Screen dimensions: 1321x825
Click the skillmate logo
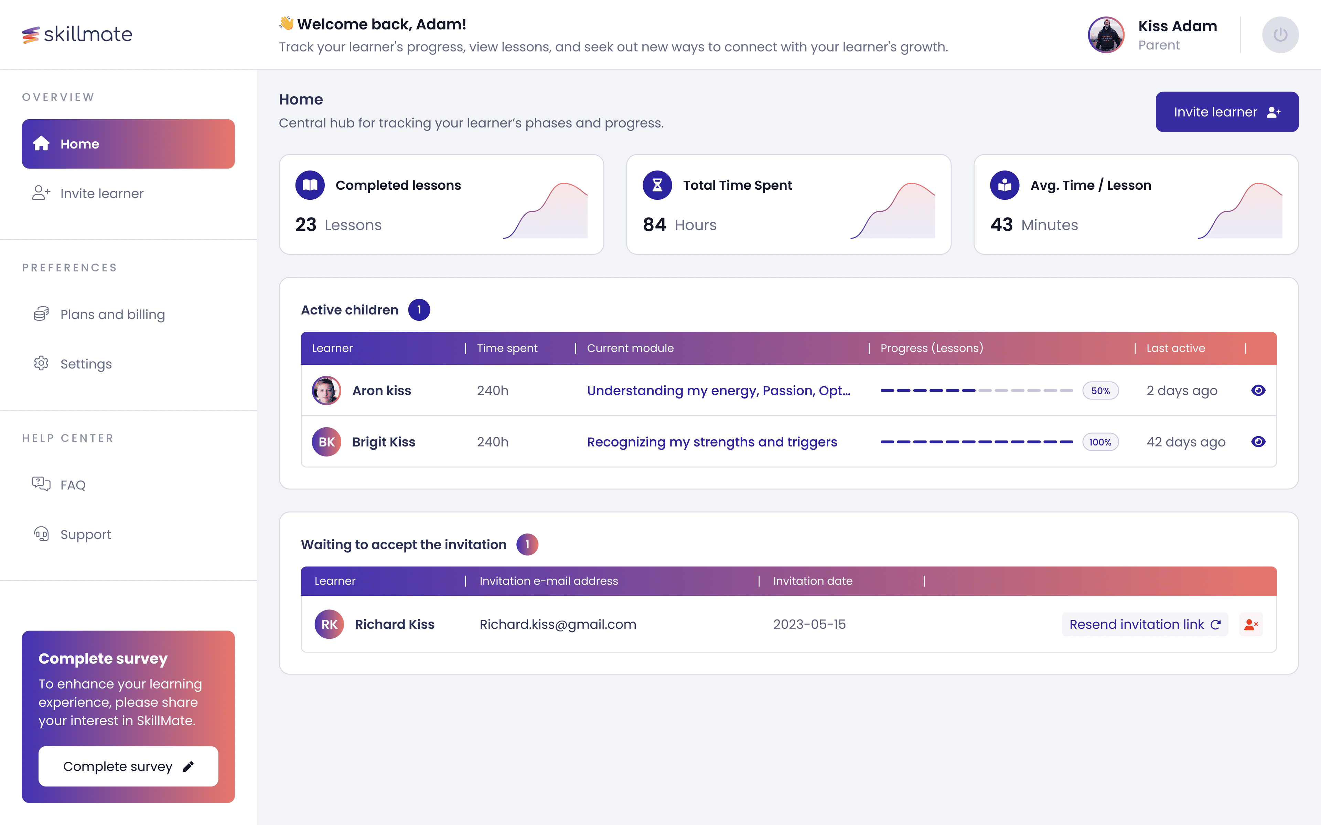click(x=77, y=34)
